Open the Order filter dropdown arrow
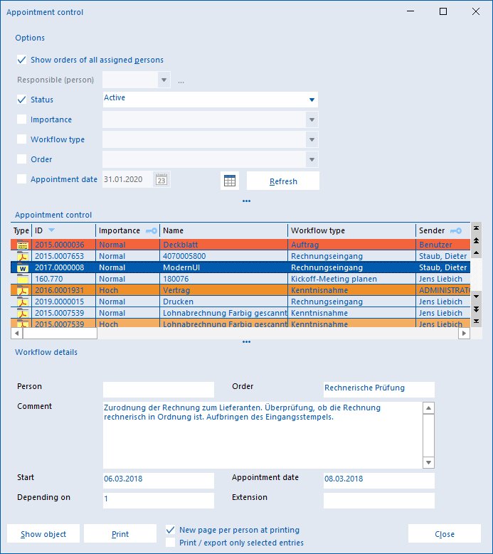 (x=312, y=159)
